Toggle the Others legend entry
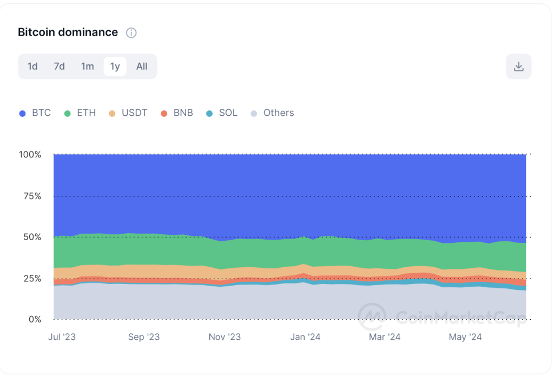 tap(272, 113)
